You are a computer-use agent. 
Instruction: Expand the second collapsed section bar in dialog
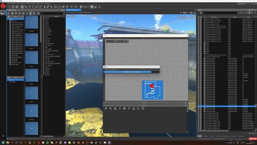pyautogui.click(x=145, y=106)
